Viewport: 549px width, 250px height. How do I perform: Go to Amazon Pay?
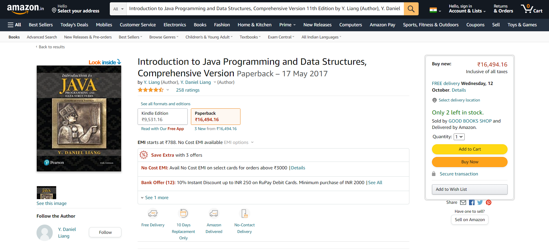[382, 25]
